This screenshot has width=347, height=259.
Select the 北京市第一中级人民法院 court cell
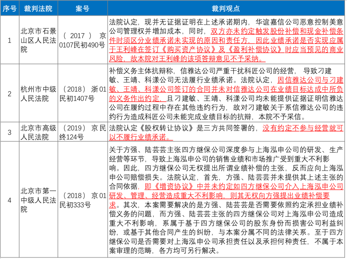tap(38, 200)
